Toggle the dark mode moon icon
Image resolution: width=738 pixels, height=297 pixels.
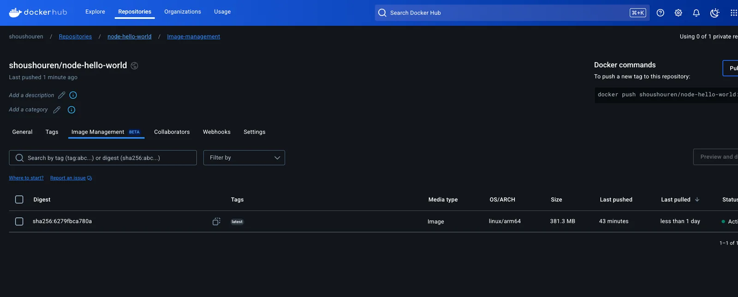click(x=714, y=13)
